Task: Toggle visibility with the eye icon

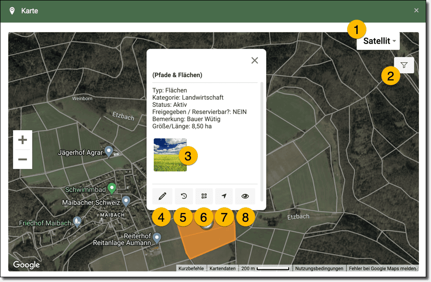Action: (x=245, y=196)
